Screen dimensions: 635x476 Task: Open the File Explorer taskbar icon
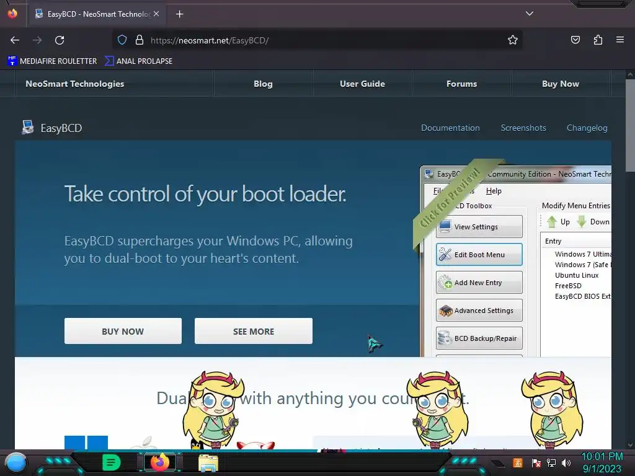pos(208,463)
